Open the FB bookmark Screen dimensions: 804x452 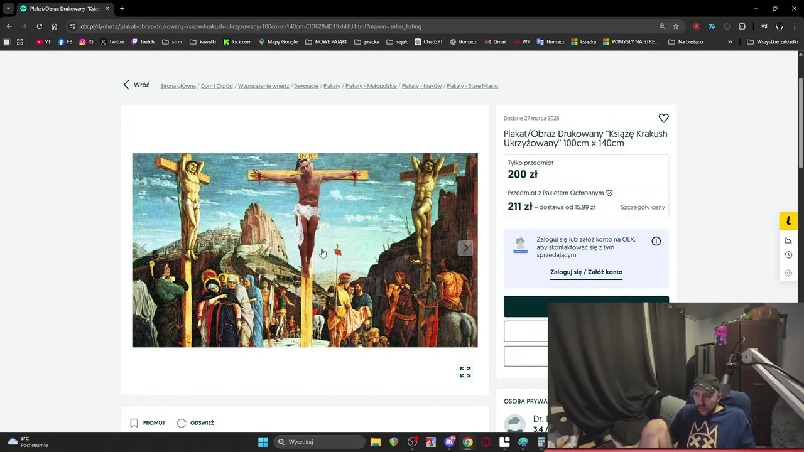coord(65,42)
